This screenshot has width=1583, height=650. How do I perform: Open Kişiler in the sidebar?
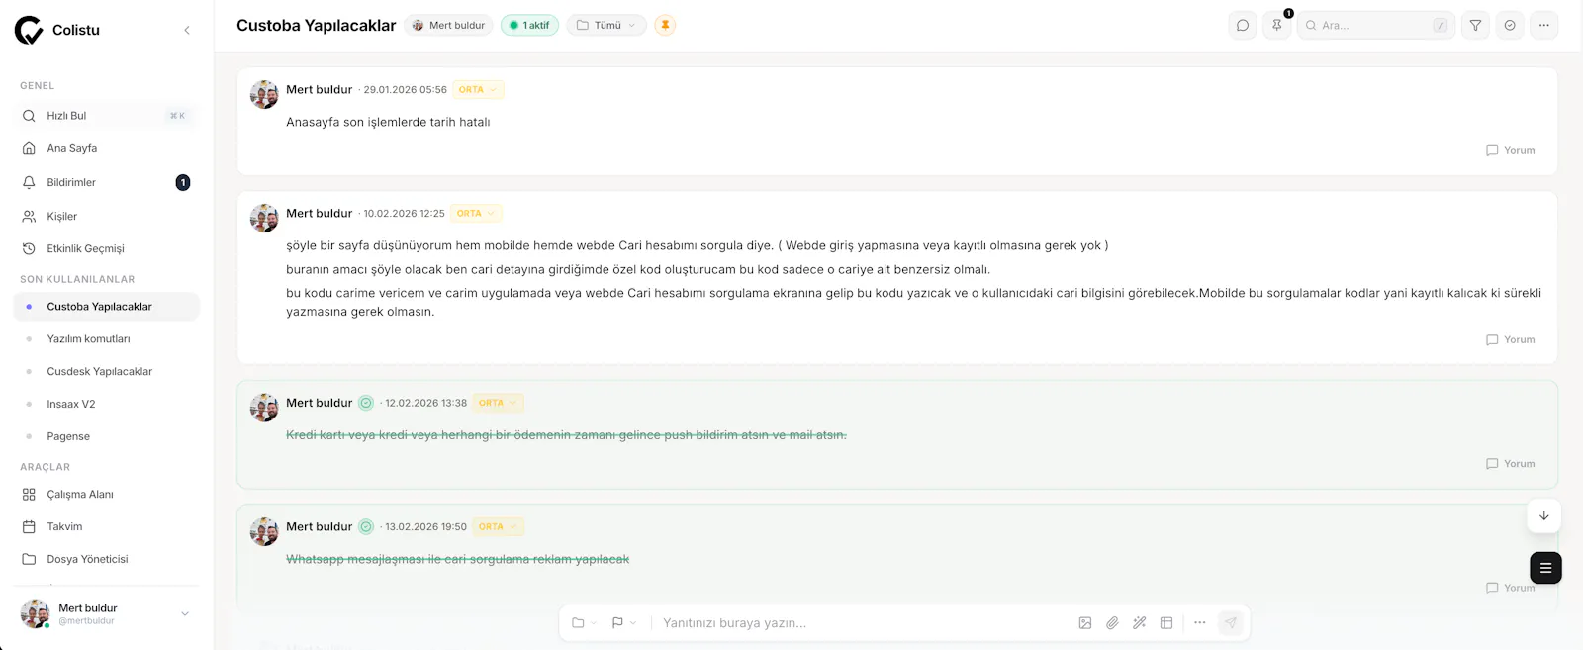pos(107,216)
